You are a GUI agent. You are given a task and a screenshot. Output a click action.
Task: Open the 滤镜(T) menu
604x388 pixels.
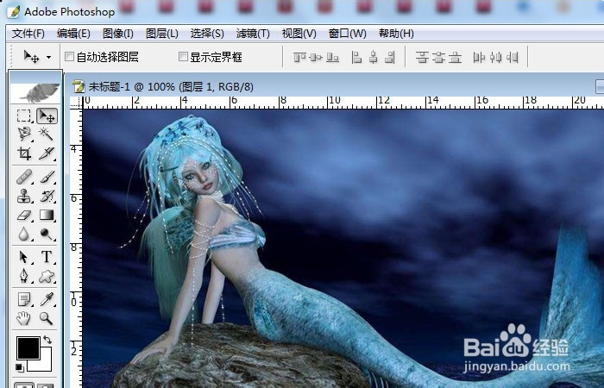pyautogui.click(x=253, y=34)
